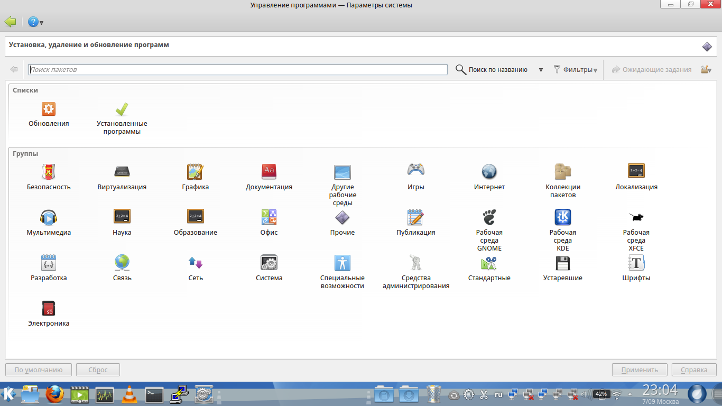Browse the Разработка group
The image size is (722, 406).
point(49,268)
